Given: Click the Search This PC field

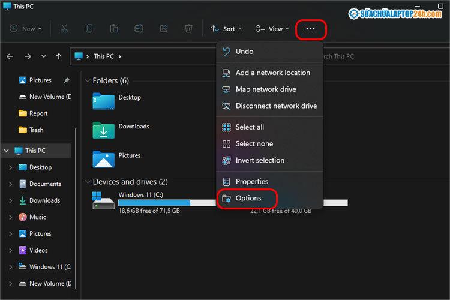Looking at the screenshot, I should 385,56.
